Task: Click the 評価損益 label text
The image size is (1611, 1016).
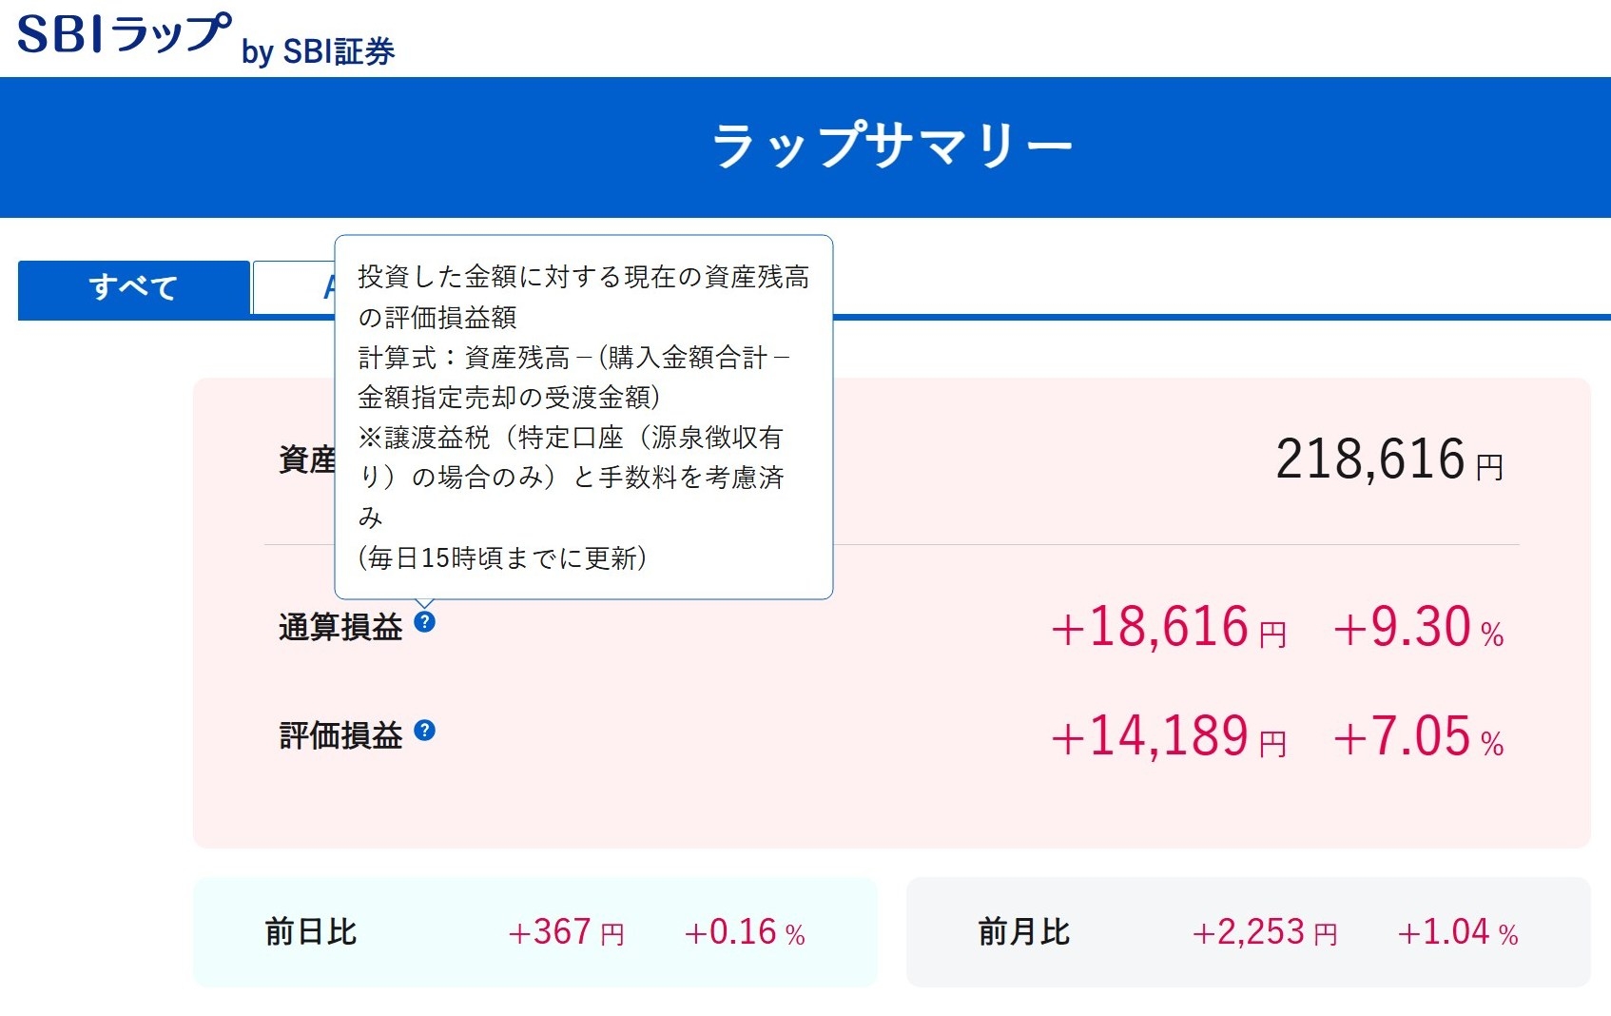Action: [x=340, y=735]
